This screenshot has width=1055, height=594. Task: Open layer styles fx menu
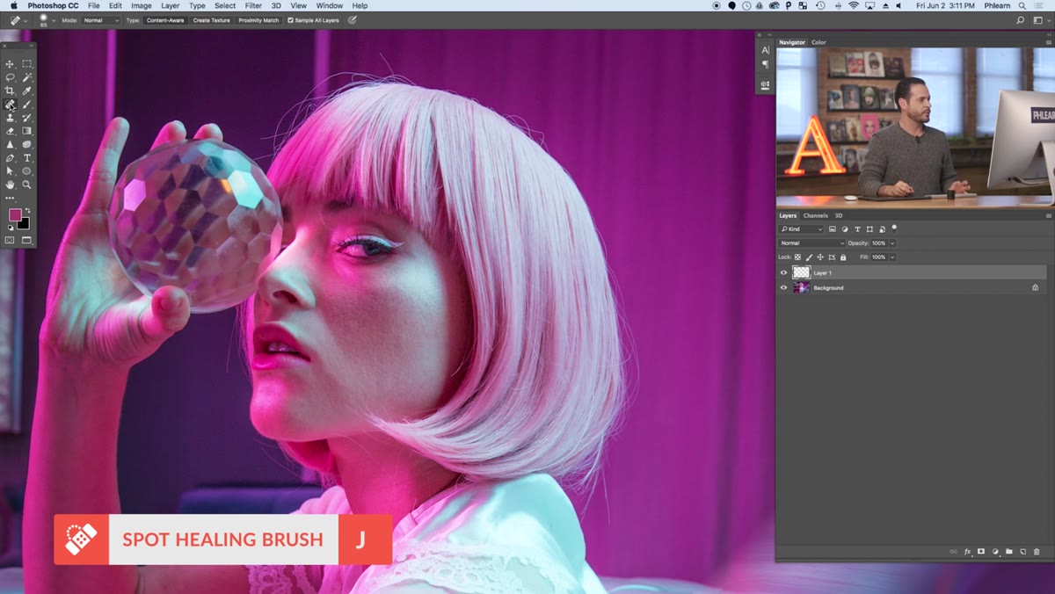[968, 552]
